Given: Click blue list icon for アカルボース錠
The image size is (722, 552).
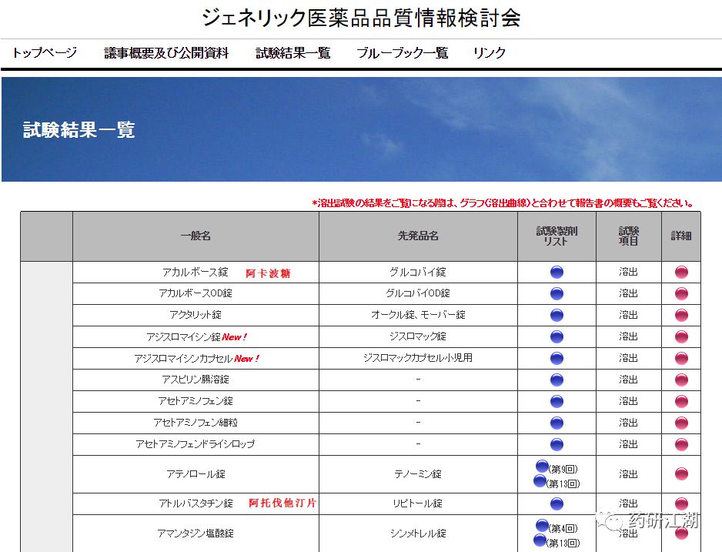Looking at the screenshot, I should pyautogui.click(x=557, y=272).
